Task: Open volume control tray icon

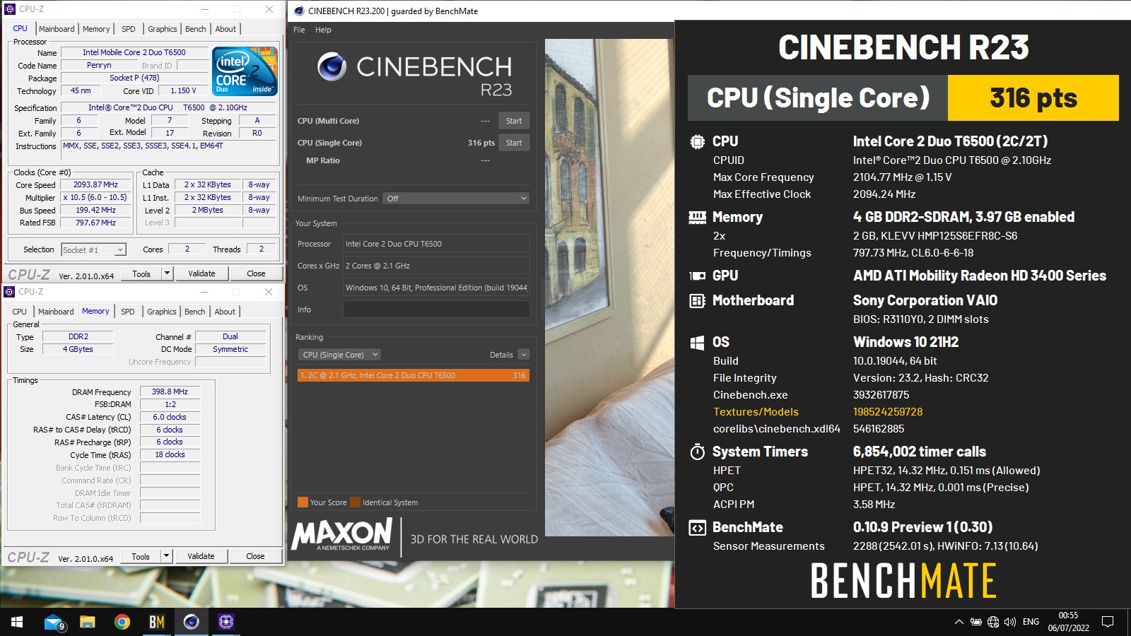Action: pyautogui.click(x=1010, y=622)
